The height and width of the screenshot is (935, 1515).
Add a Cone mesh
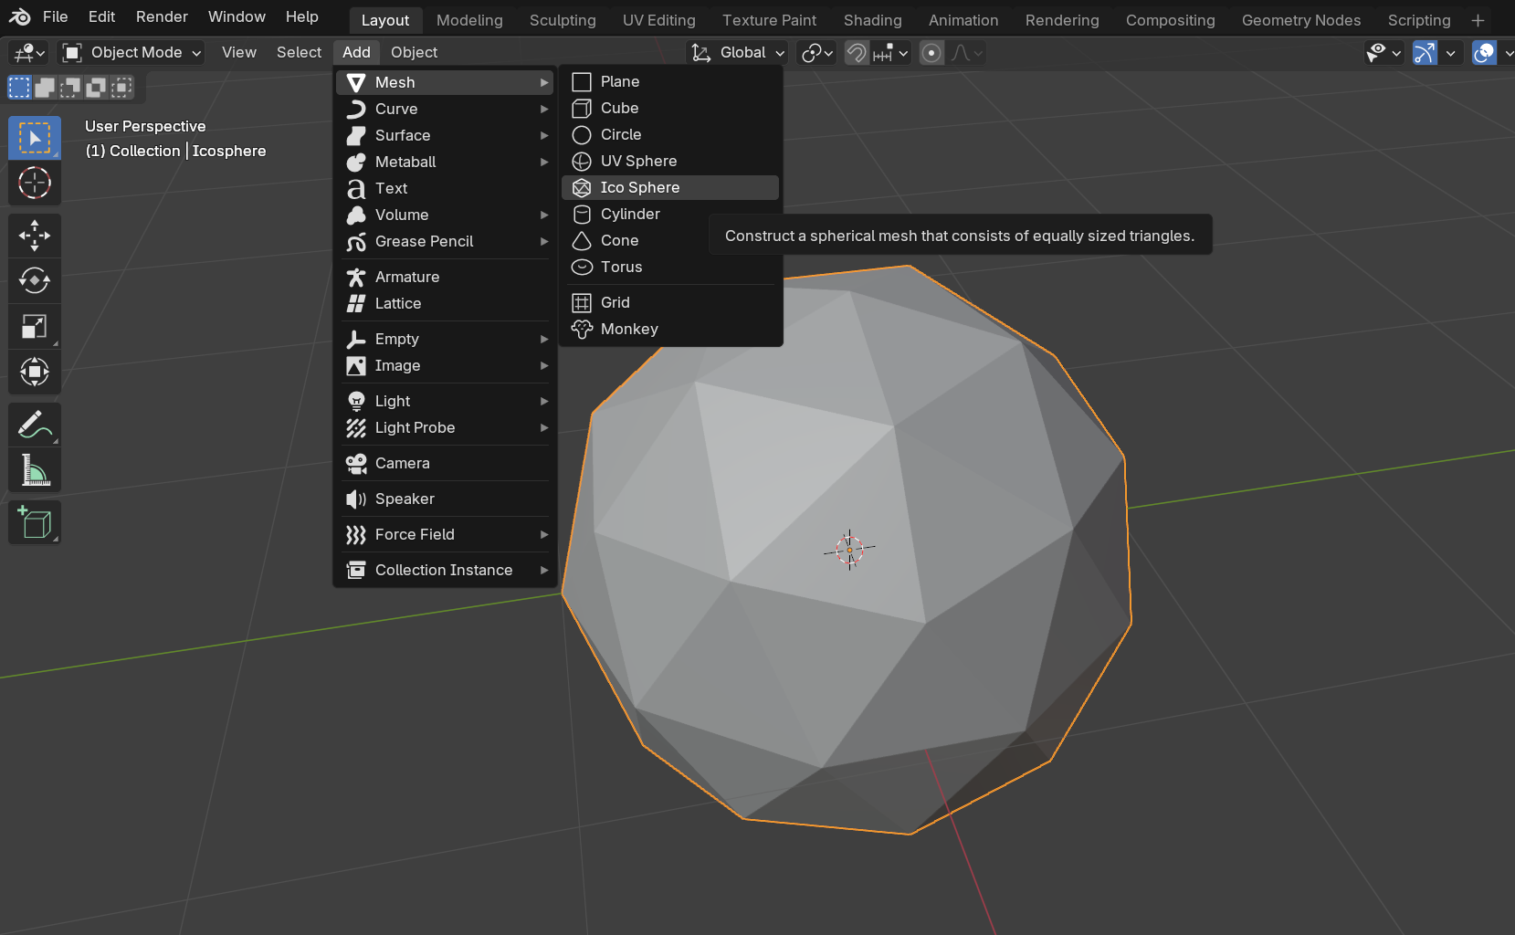[670, 240]
